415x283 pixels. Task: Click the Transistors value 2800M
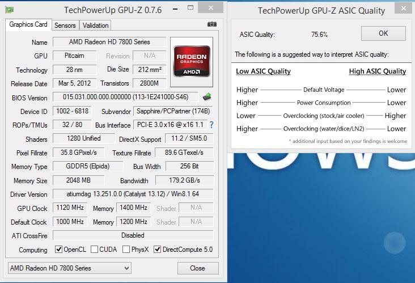[x=150, y=83]
